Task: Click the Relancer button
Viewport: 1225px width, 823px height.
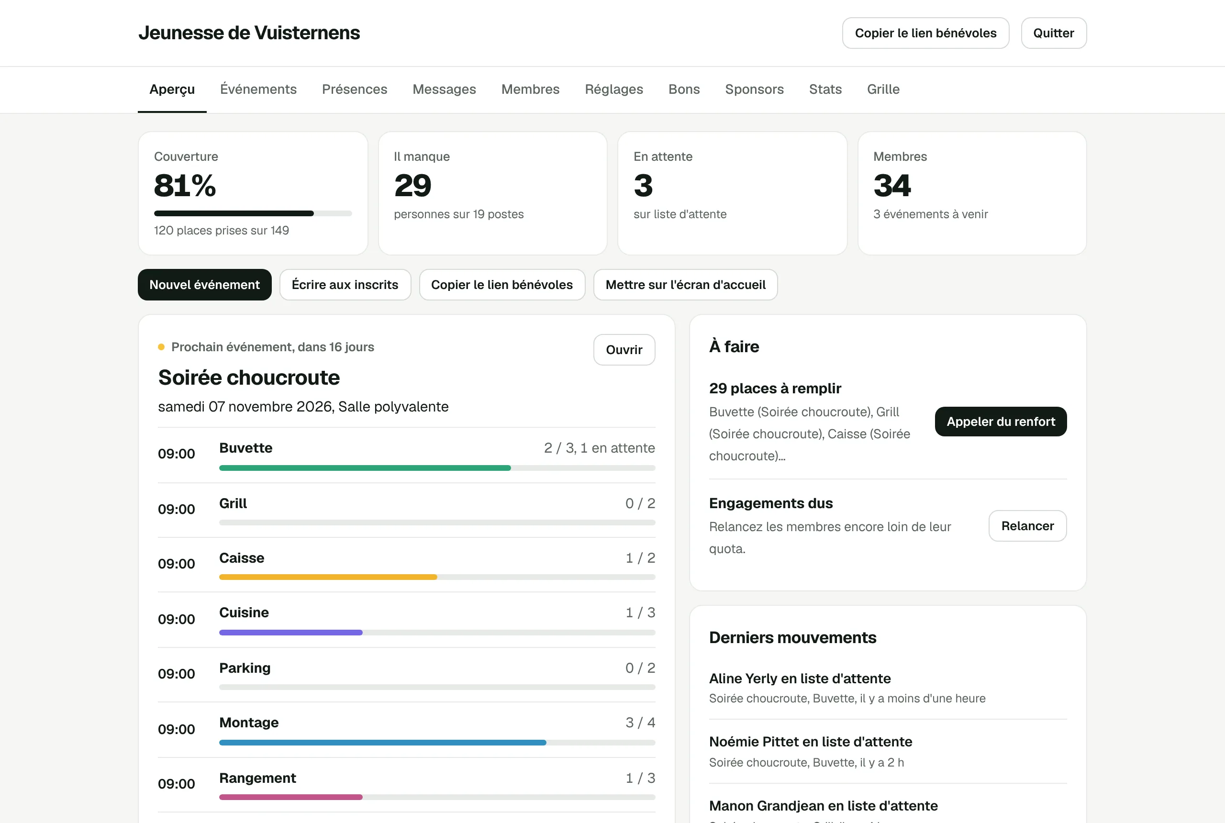Action: pos(1027,526)
